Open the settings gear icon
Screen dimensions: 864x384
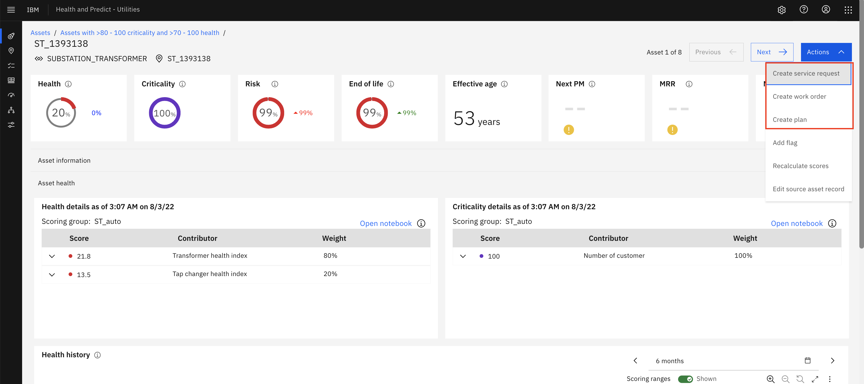(x=781, y=10)
